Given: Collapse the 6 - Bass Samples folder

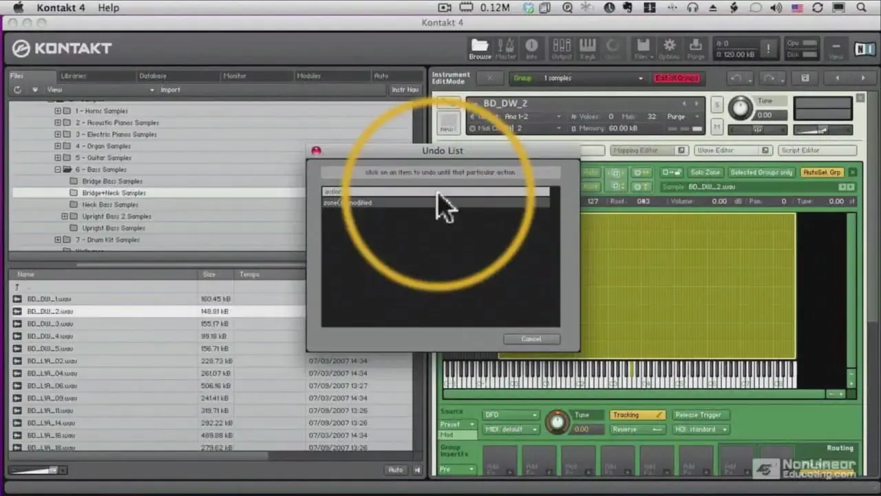Looking at the screenshot, I should click(58, 169).
